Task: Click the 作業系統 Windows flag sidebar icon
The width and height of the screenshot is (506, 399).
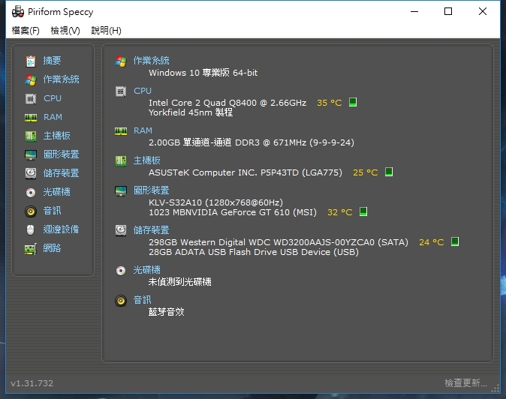Action: coord(31,79)
